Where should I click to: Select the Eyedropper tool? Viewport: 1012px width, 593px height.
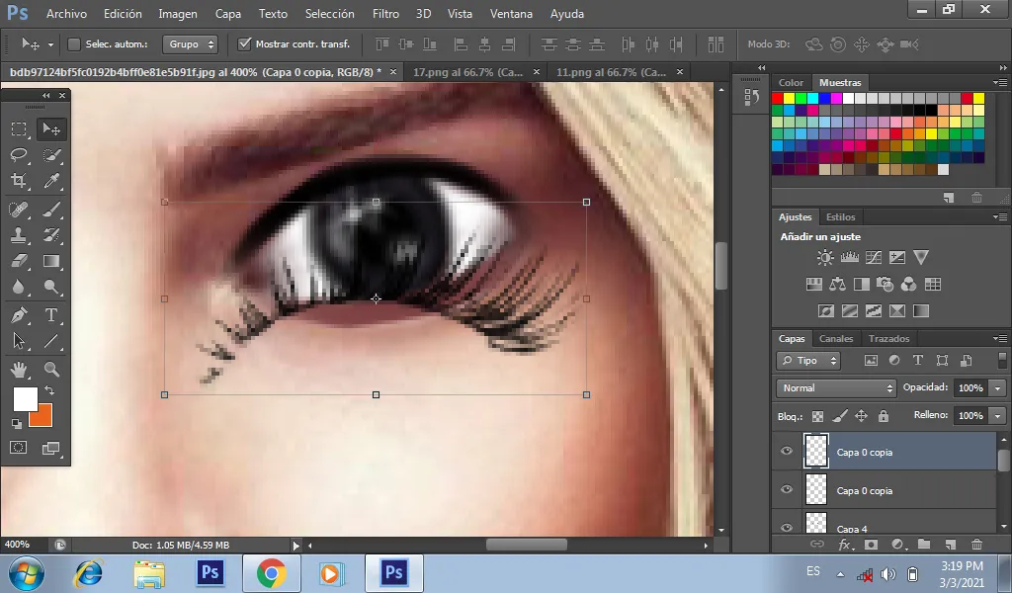51,181
